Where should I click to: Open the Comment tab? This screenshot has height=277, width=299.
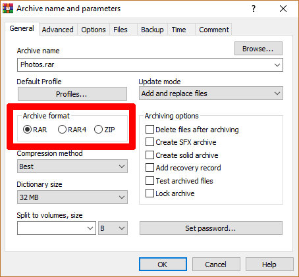[214, 30]
